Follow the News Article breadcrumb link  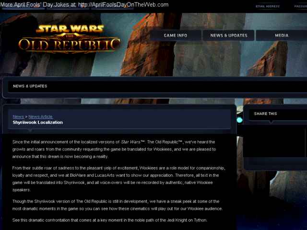coord(40,116)
